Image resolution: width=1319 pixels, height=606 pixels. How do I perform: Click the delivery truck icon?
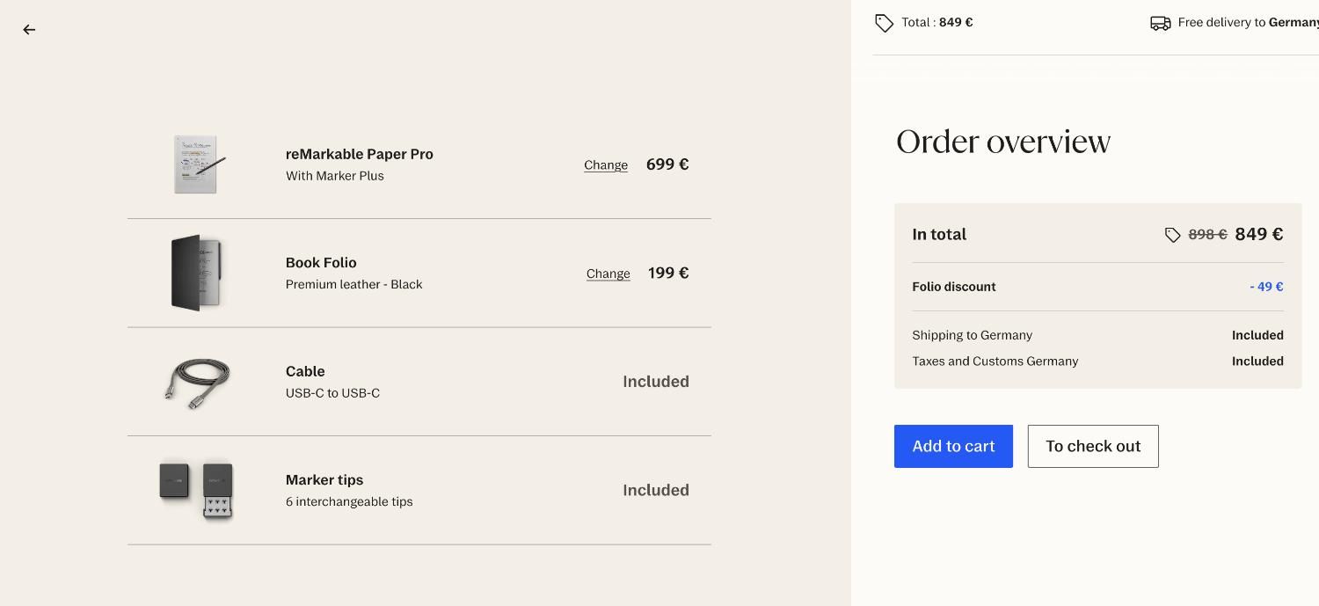tap(1160, 23)
